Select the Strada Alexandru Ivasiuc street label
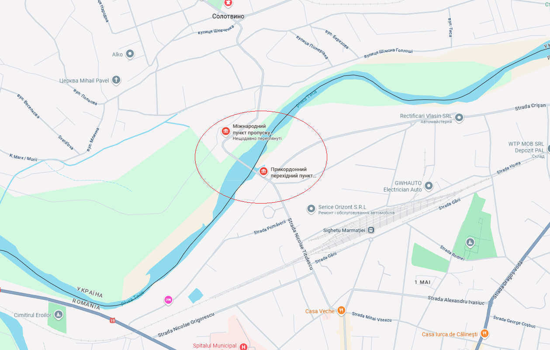Image resolution: width=550 pixels, height=350 pixels. pyautogui.click(x=457, y=301)
